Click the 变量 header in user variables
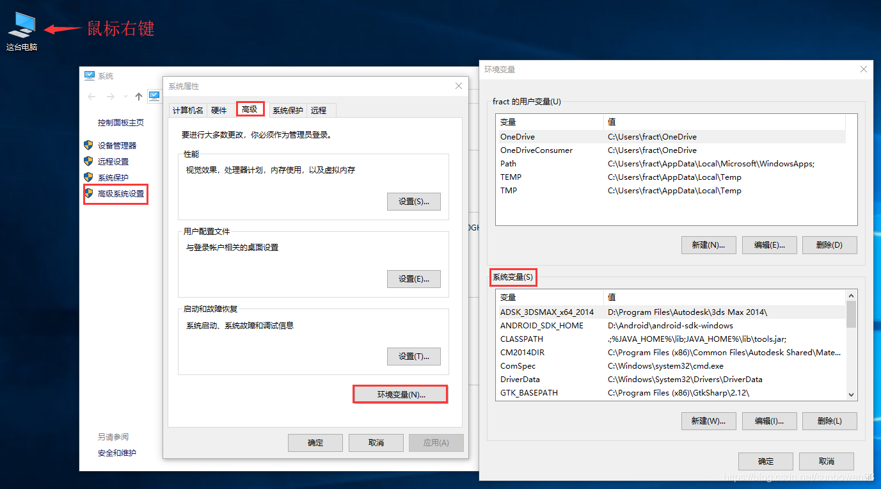Image resolution: width=881 pixels, height=489 pixels. [550, 122]
